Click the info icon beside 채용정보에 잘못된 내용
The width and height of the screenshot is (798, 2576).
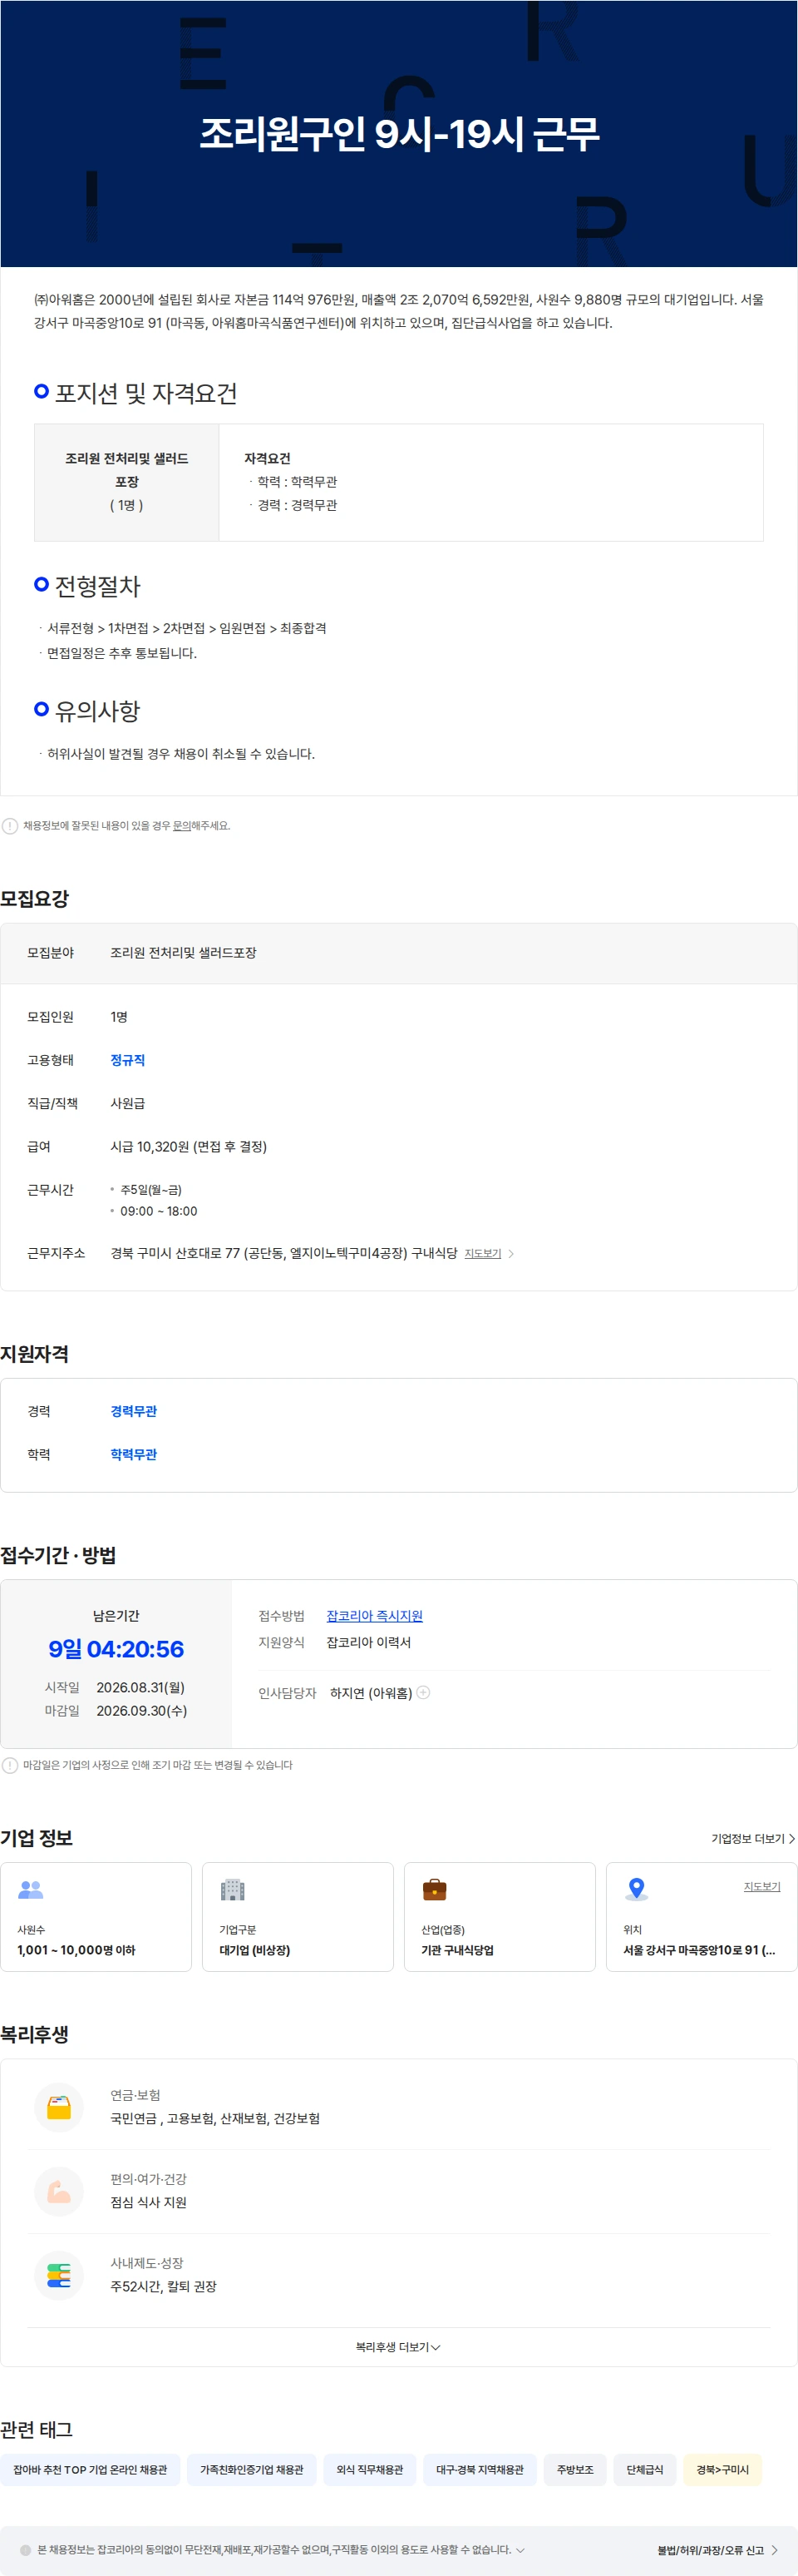pyautogui.click(x=10, y=826)
